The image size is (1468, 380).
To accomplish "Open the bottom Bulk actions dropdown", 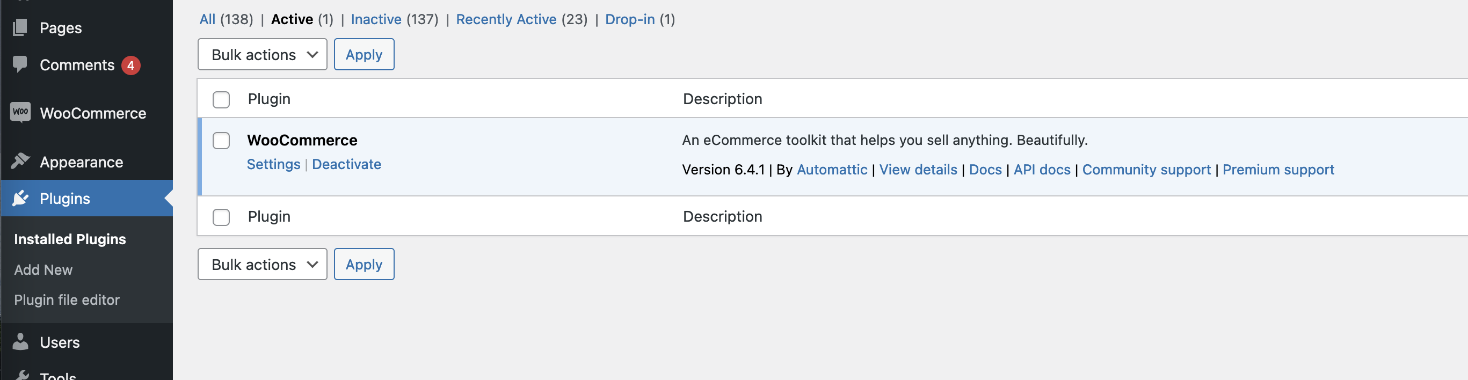I will pyautogui.click(x=262, y=265).
